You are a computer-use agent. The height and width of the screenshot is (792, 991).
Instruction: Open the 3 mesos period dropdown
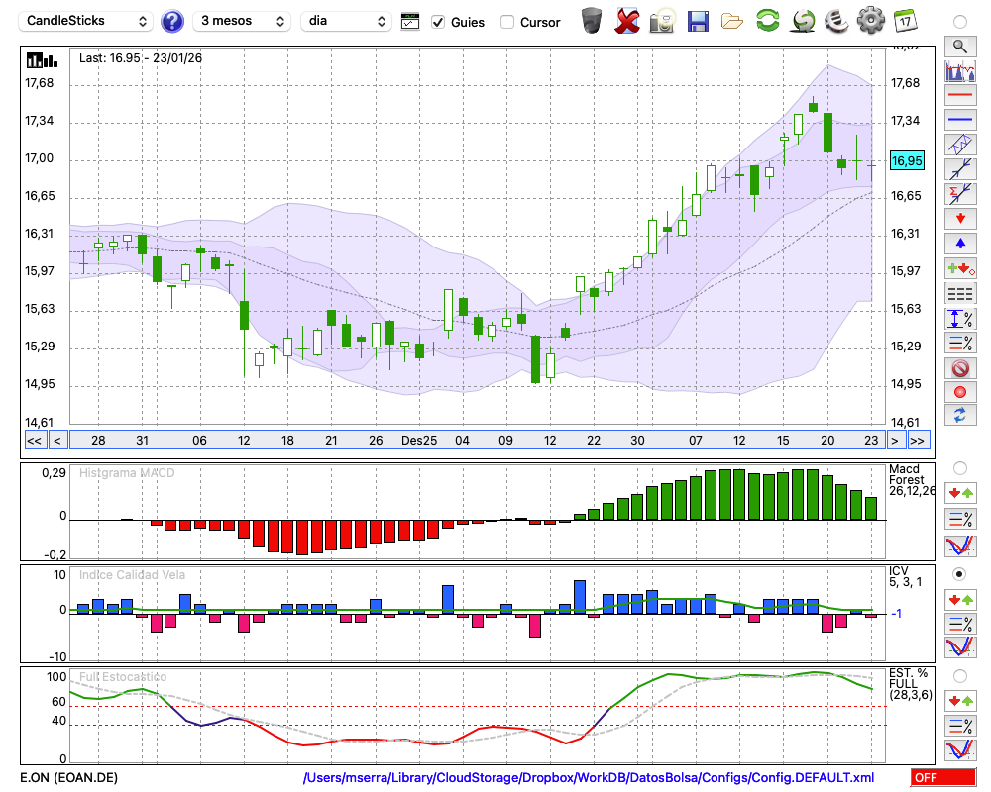[241, 21]
